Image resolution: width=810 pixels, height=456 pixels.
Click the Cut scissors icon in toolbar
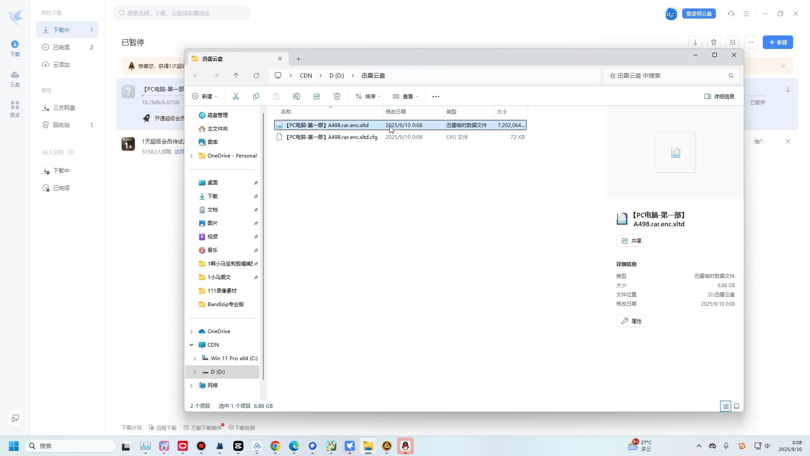coord(236,96)
